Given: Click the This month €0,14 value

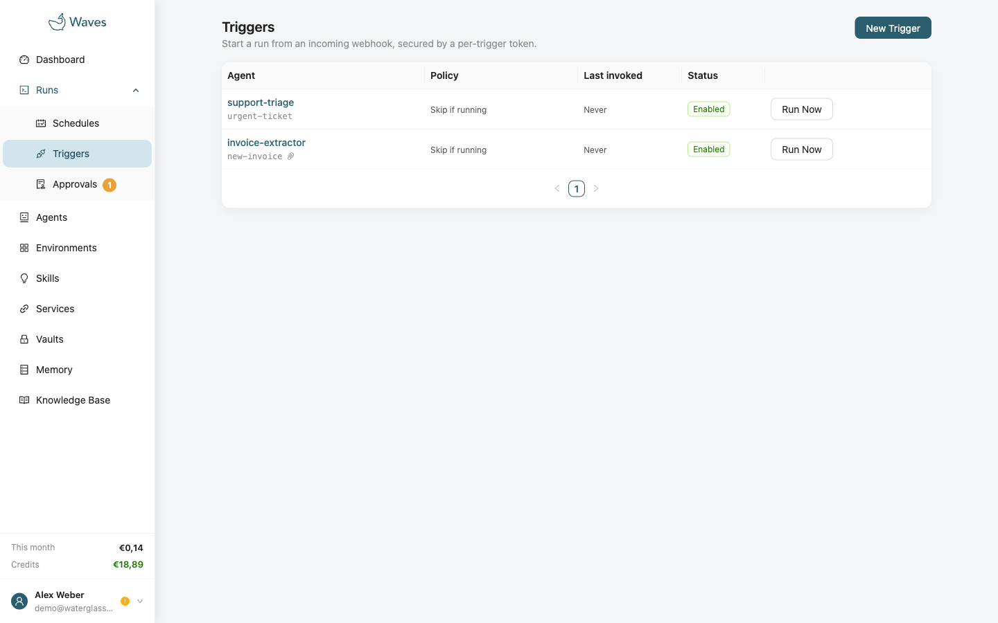Looking at the screenshot, I should tap(131, 548).
